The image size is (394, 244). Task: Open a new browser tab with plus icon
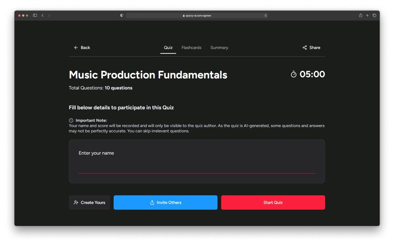pos(367,15)
